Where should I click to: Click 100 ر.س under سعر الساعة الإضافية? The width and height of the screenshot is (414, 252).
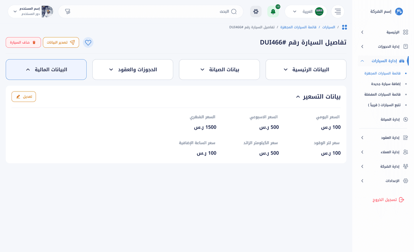point(207,153)
